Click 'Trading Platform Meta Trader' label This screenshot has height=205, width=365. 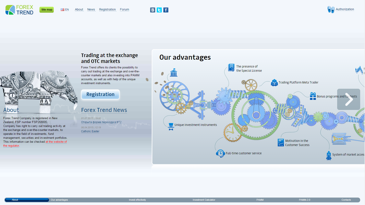point(299,82)
